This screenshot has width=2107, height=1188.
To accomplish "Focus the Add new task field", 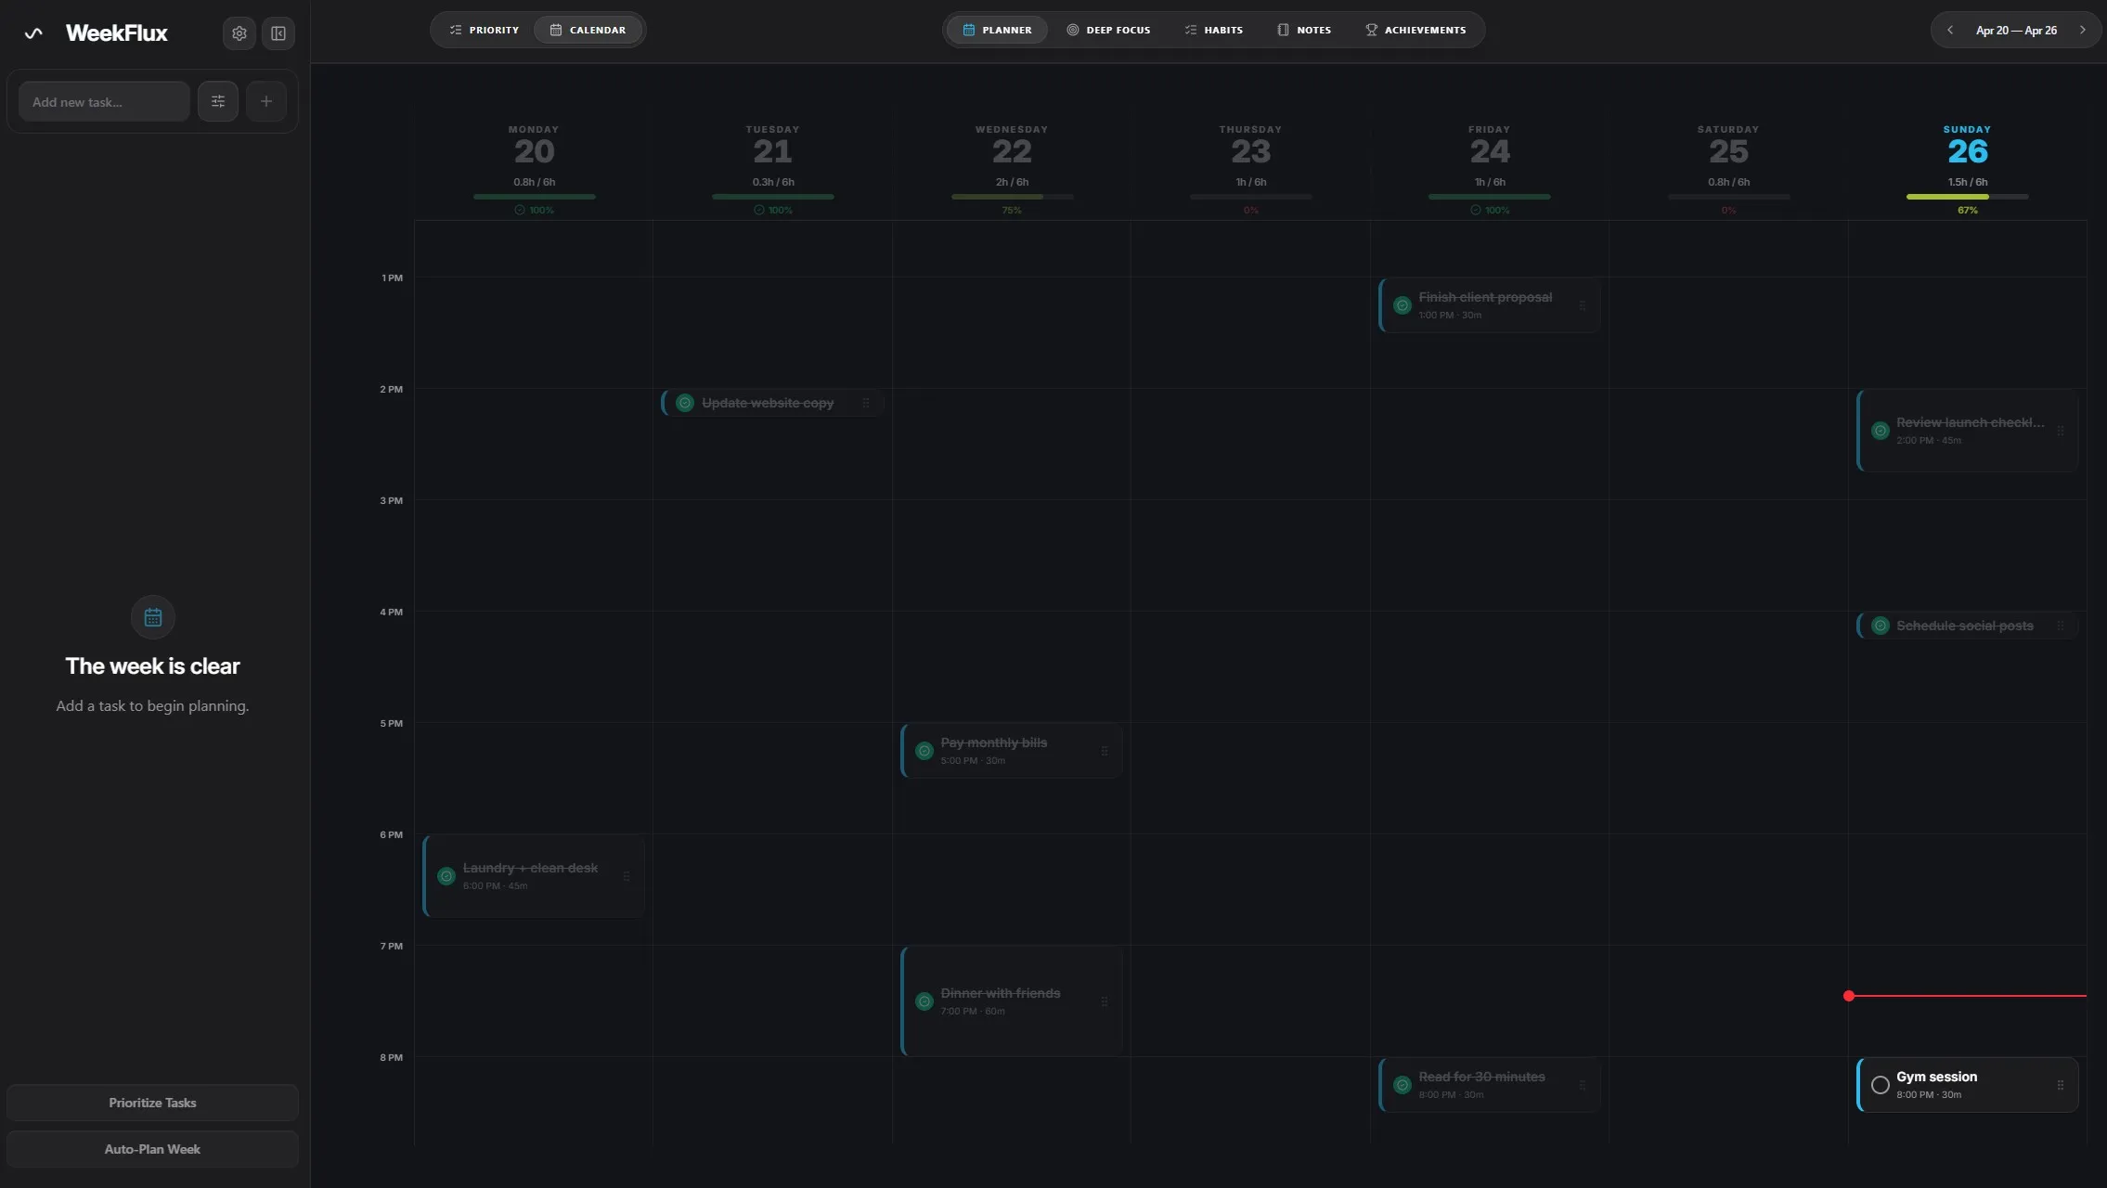I will pos(103,101).
